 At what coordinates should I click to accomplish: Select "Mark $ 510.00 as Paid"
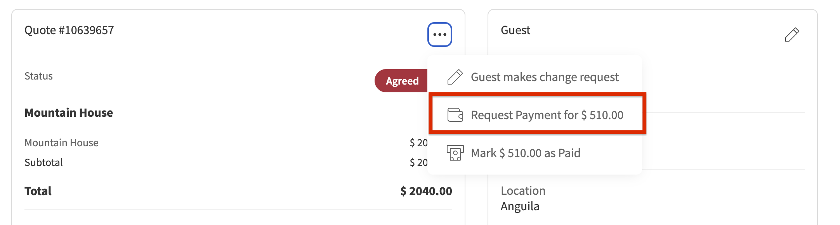tap(526, 153)
